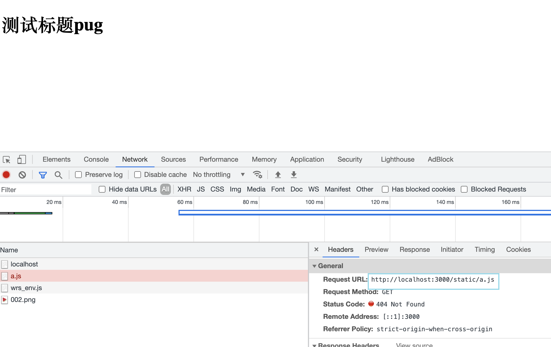Switch to the Timing detail tab
551x347 pixels.
485,250
